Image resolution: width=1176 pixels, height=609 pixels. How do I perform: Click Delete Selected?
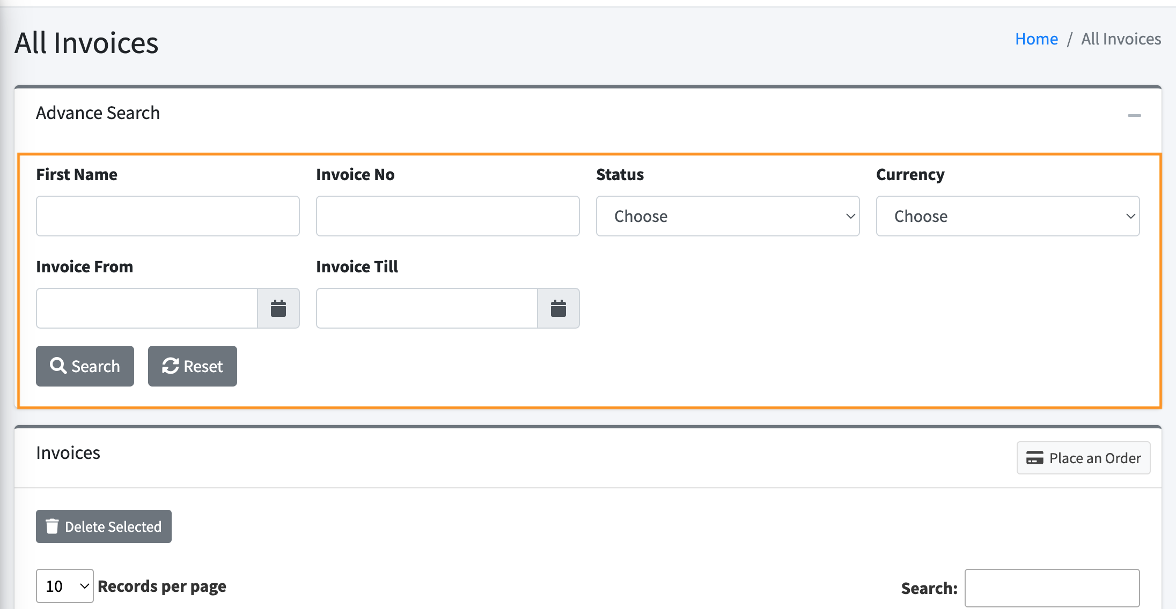click(103, 526)
